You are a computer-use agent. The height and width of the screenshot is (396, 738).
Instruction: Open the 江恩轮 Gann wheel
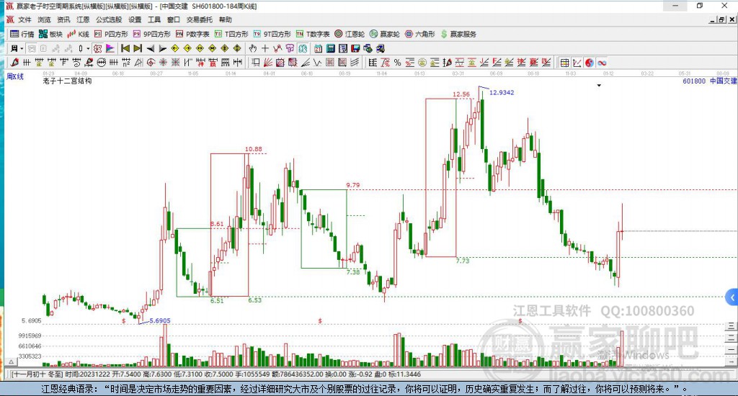tap(350, 34)
